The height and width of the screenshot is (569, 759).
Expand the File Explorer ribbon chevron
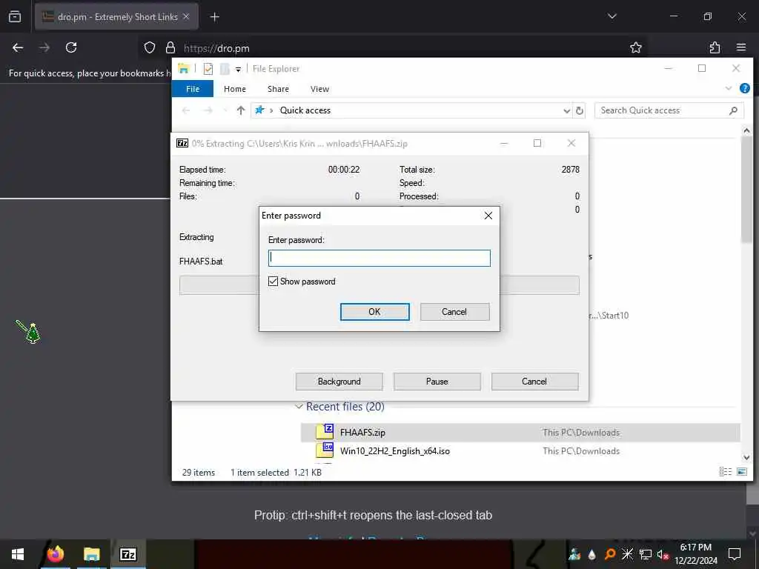(729, 88)
